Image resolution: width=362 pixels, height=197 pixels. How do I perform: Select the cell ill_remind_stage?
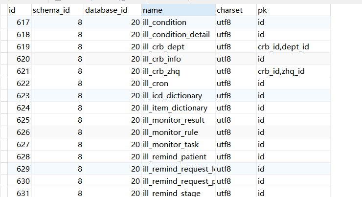pyautogui.click(x=179, y=193)
